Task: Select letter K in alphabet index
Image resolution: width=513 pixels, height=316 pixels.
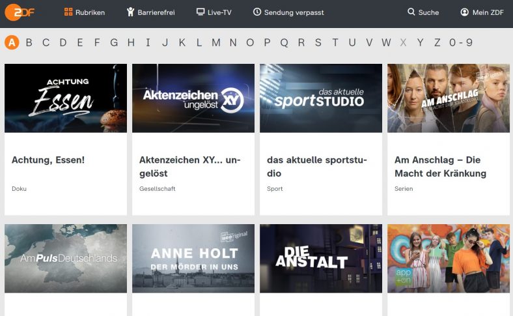Action: [182, 42]
